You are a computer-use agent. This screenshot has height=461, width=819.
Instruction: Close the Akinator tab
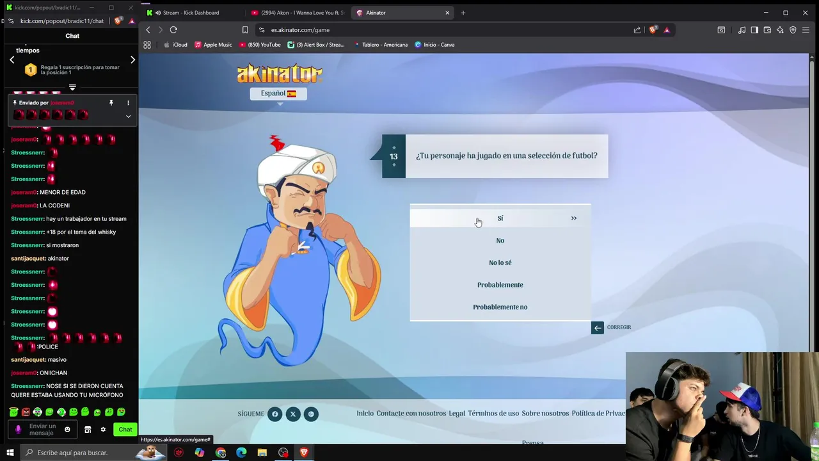coord(447,13)
